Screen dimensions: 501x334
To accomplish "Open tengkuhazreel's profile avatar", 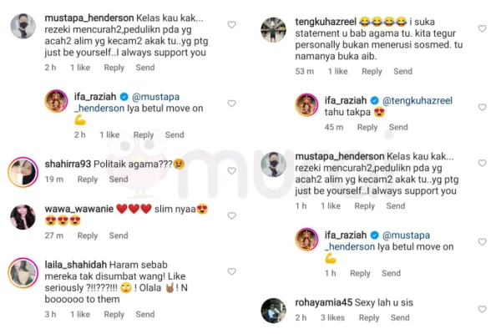I will (x=273, y=30).
